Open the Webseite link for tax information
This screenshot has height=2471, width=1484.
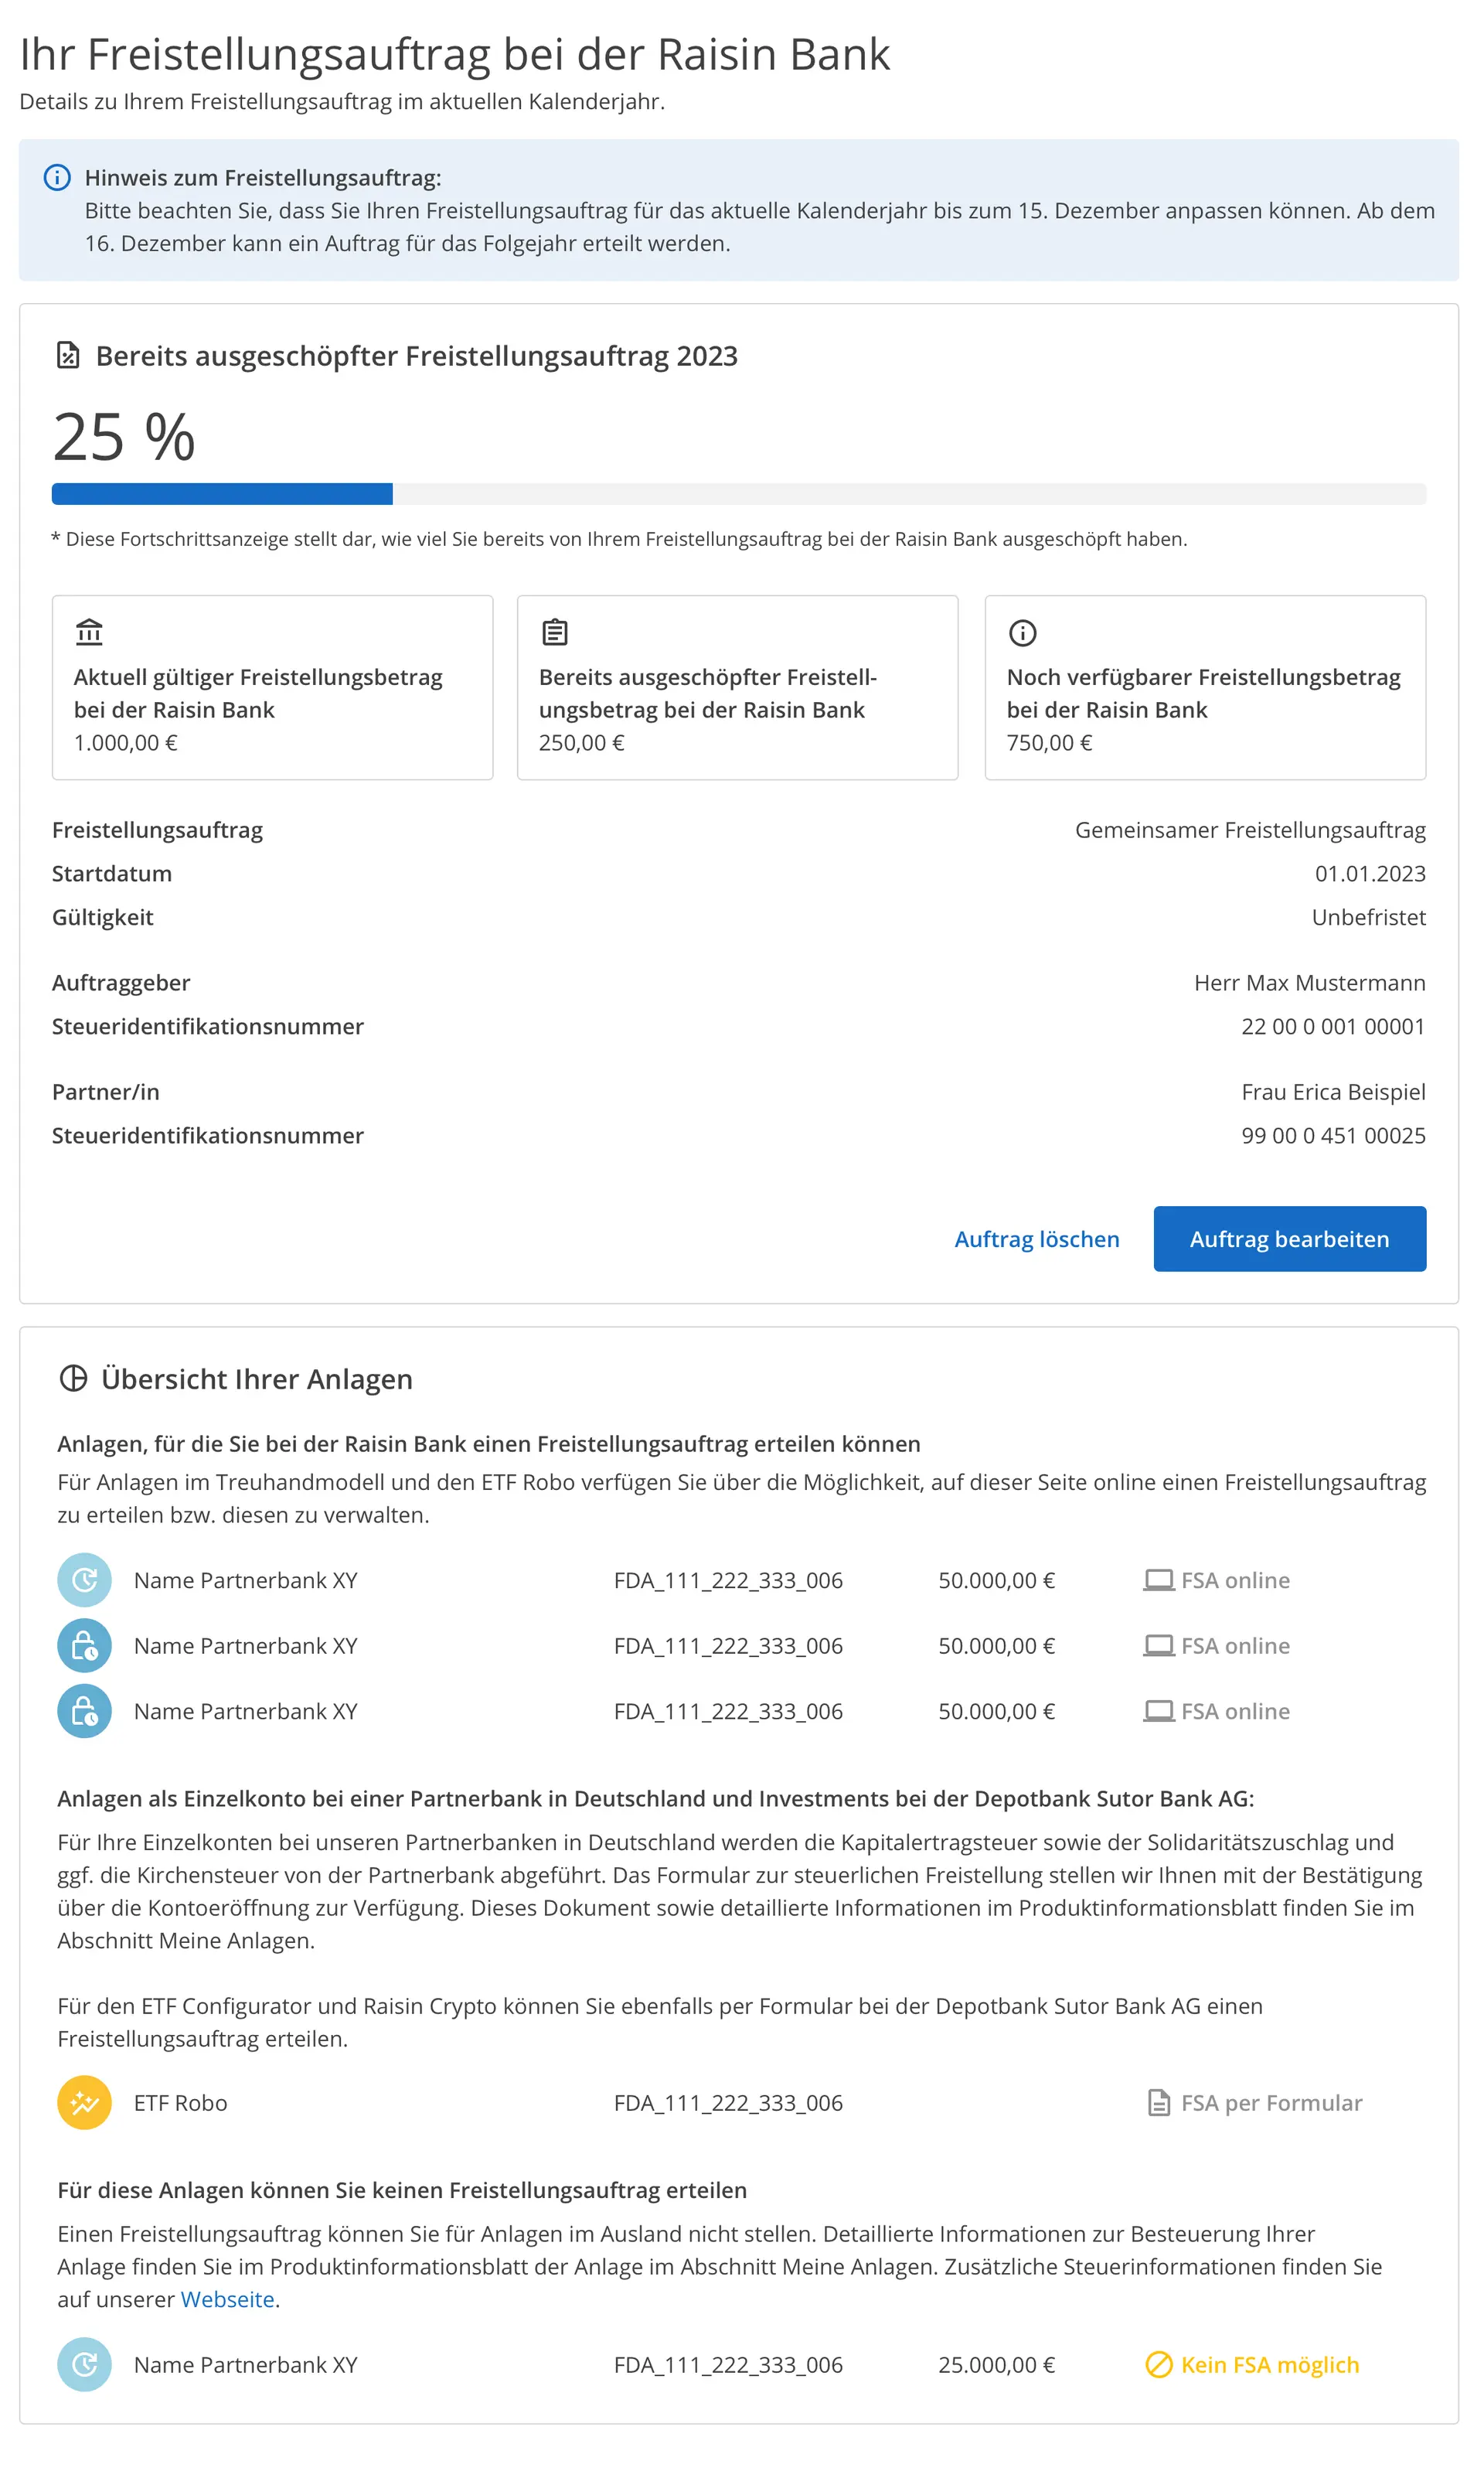(227, 2300)
